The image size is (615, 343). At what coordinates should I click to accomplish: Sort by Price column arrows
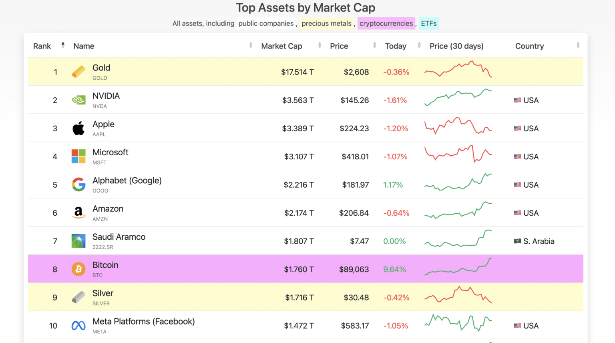tap(374, 45)
